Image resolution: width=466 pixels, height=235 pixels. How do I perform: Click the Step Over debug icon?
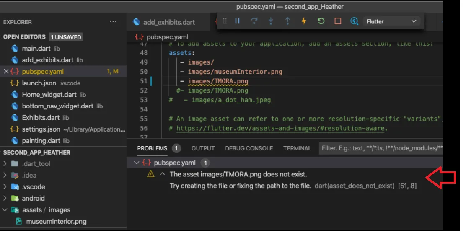click(x=254, y=21)
